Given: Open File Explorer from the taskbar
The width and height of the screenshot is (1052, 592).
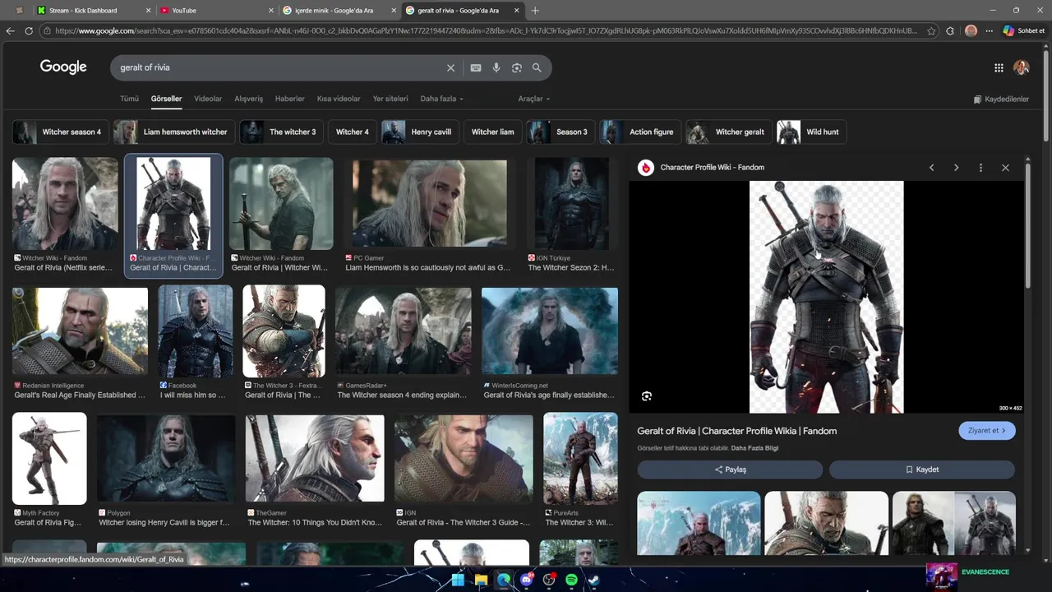Looking at the screenshot, I should tap(481, 580).
